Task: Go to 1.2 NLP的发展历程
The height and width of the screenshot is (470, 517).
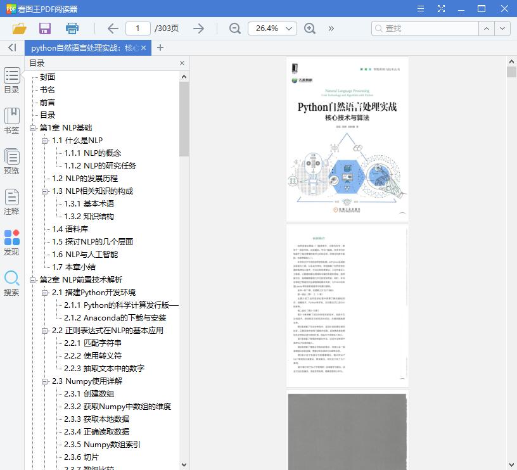Action: pyautogui.click(x=85, y=179)
